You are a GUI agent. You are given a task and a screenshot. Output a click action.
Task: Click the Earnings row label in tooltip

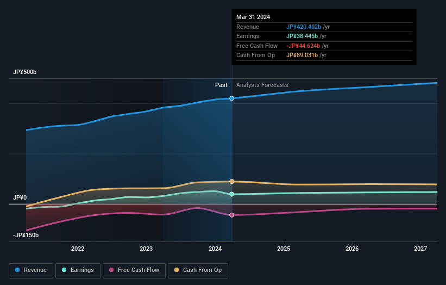[248, 36]
